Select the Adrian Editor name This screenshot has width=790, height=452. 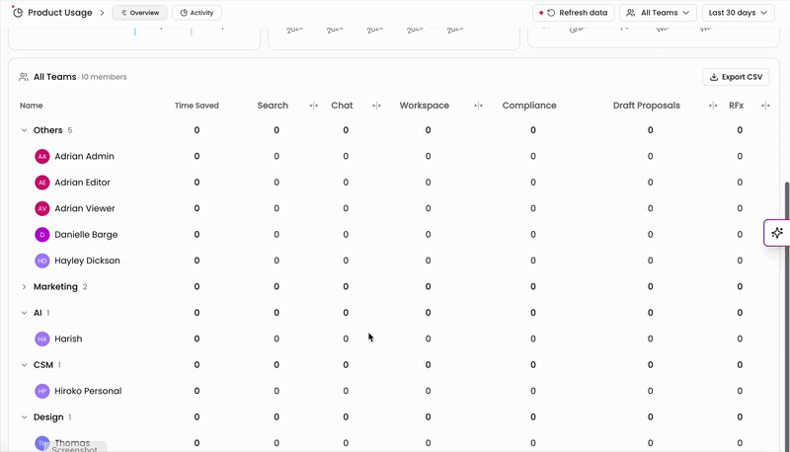[82, 183]
